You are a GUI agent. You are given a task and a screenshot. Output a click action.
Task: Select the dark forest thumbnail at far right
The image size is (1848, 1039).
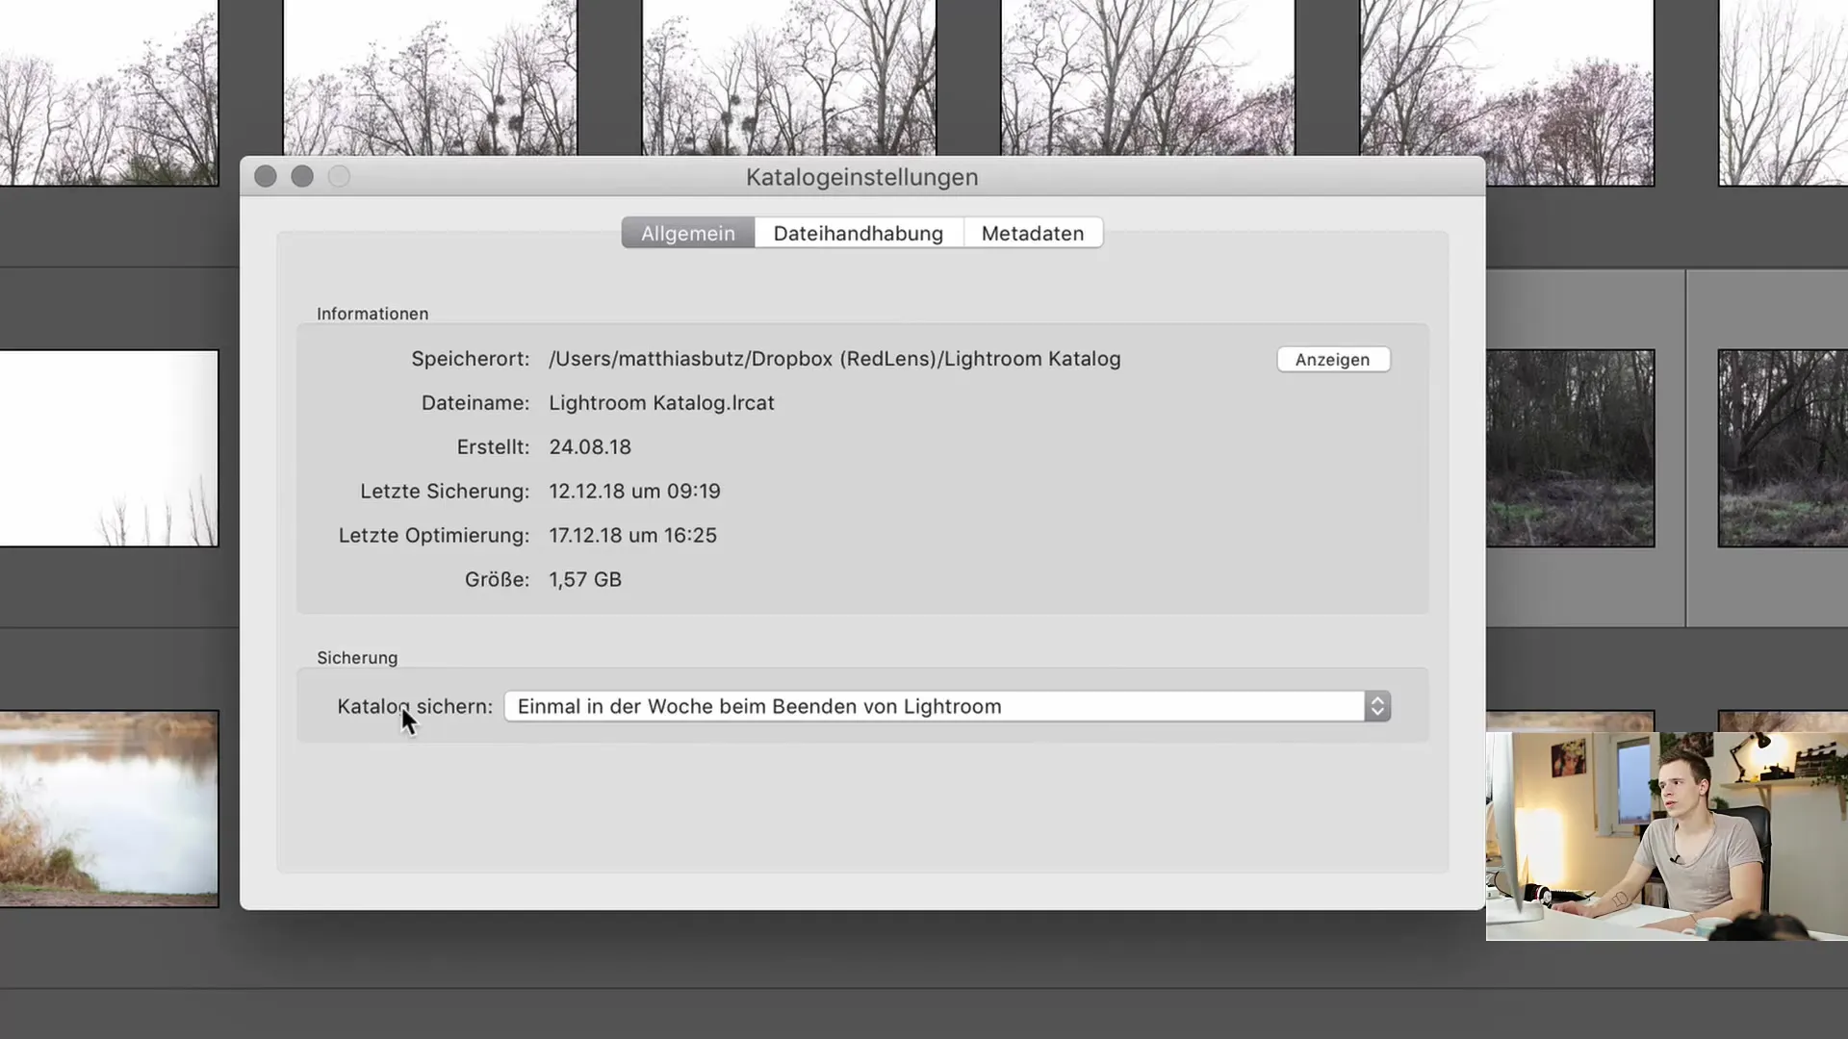click(1783, 448)
